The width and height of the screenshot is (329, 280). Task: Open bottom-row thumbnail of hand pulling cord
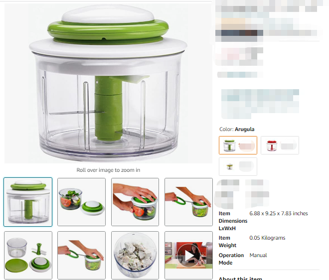click(x=81, y=255)
